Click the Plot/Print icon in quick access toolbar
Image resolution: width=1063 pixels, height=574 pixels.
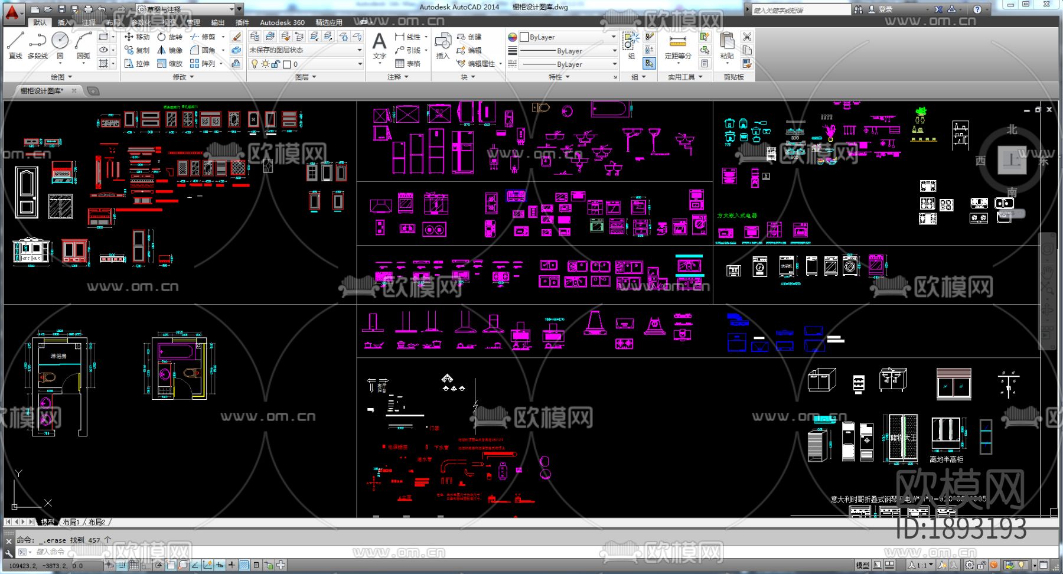pos(88,9)
